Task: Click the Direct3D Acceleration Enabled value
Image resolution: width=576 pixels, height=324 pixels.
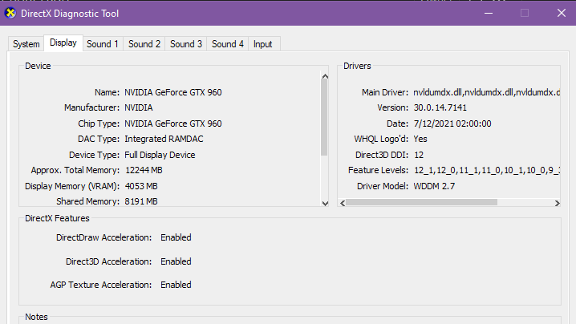Action: click(x=176, y=261)
